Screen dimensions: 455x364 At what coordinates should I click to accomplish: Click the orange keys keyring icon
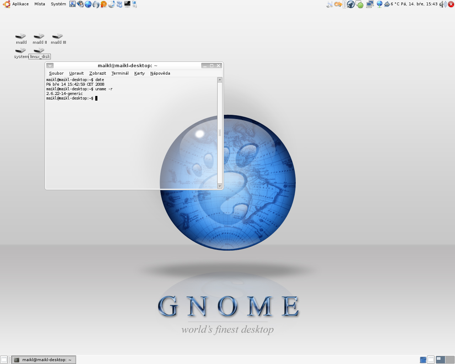pyautogui.click(x=338, y=4)
